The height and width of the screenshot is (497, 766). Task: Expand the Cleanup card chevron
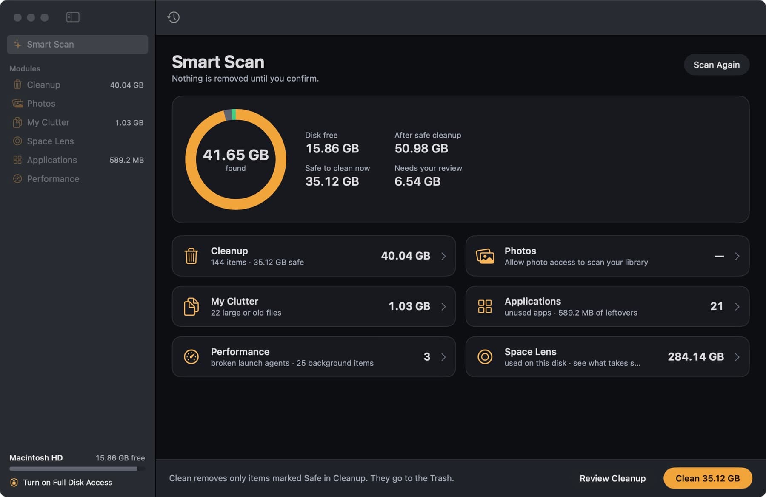(443, 256)
